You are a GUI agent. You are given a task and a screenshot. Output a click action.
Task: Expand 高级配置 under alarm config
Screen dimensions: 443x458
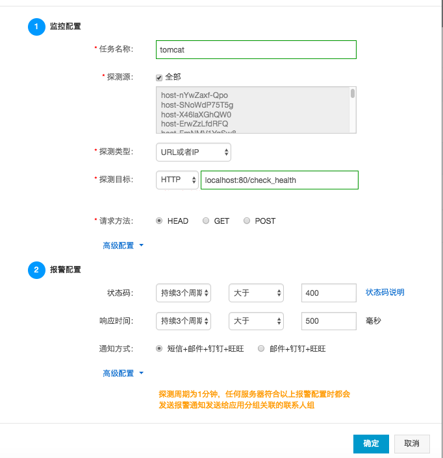123,373
